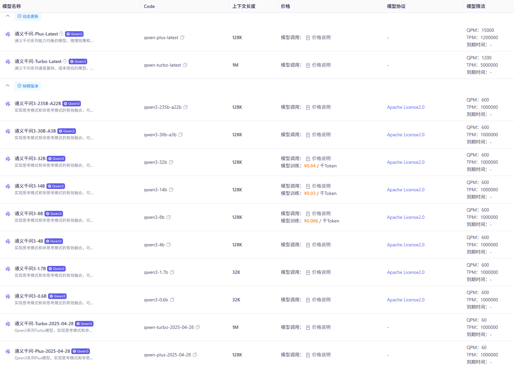Copy the qwen-turbo-latest code
Viewport: 514px width, 366px height.
click(x=185, y=65)
